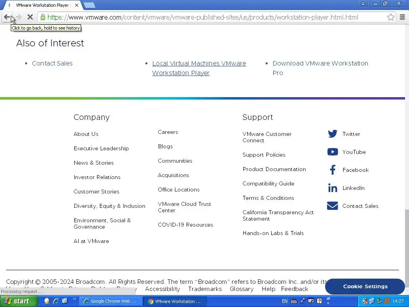Click the YouTube play icon
409x307 pixels.
pyautogui.click(x=332, y=152)
